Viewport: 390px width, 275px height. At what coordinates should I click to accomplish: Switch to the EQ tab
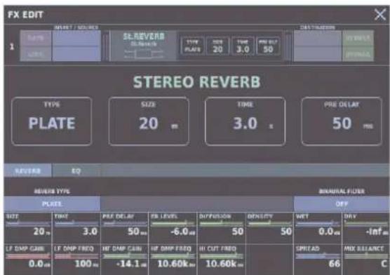[x=76, y=170]
